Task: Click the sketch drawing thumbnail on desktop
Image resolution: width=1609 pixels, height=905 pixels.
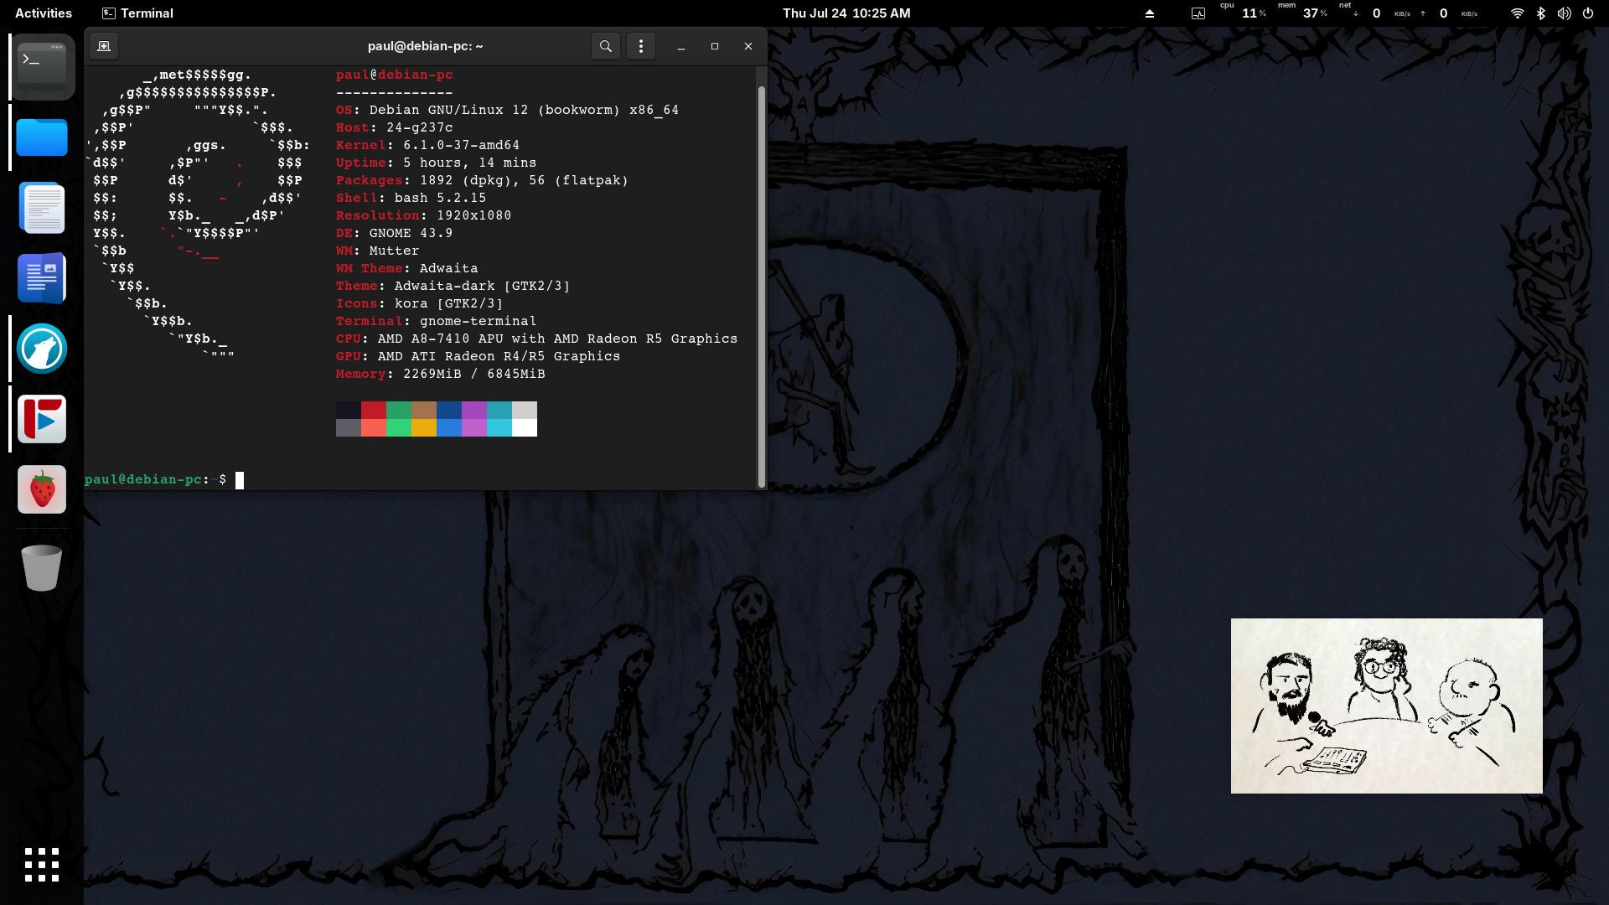Action: 1386,706
